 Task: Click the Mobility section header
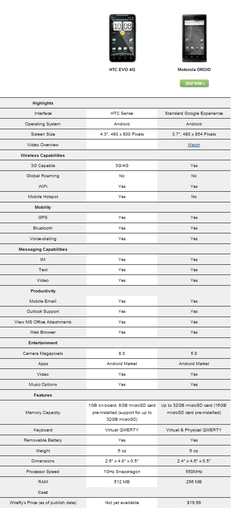43,207
